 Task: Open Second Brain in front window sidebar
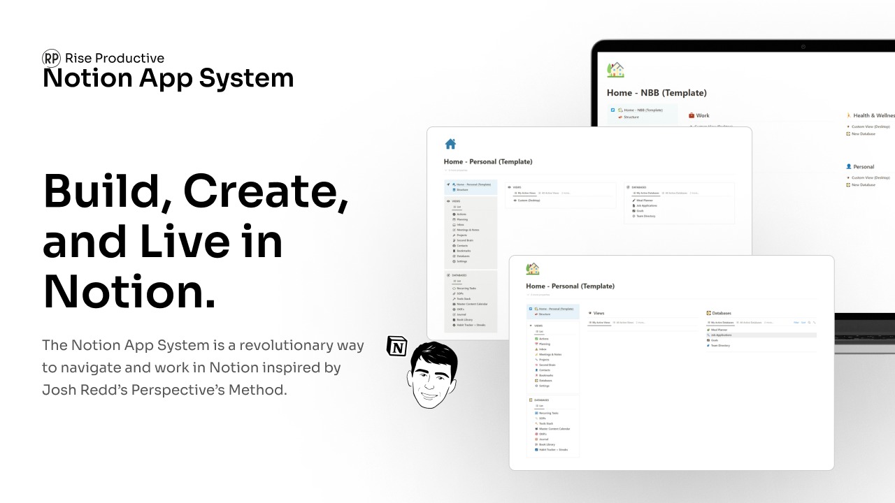tap(545, 365)
